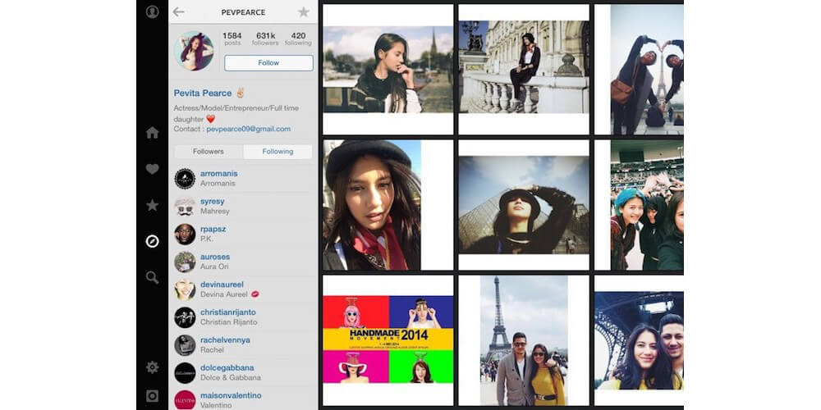Click Pevita Pearce's profile picture
The image size is (821, 410).
click(x=194, y=51)
